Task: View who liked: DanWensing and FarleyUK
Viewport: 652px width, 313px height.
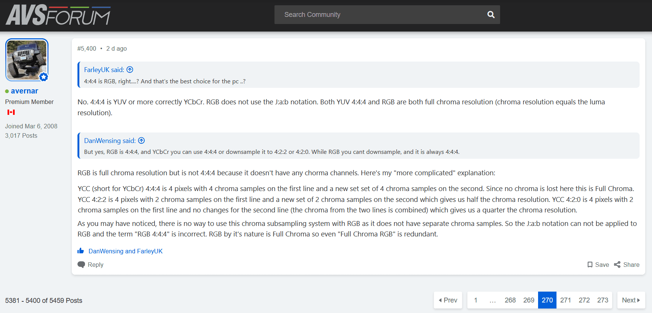Action: tap(126, 251)
